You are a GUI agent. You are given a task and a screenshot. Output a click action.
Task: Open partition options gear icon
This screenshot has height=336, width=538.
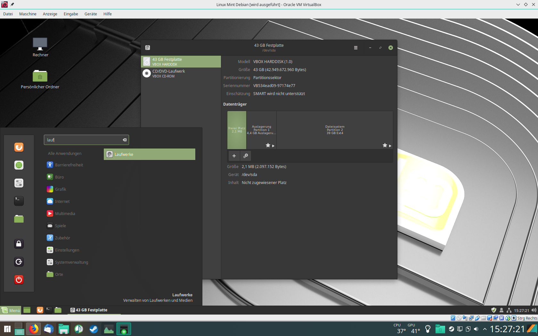246,156
